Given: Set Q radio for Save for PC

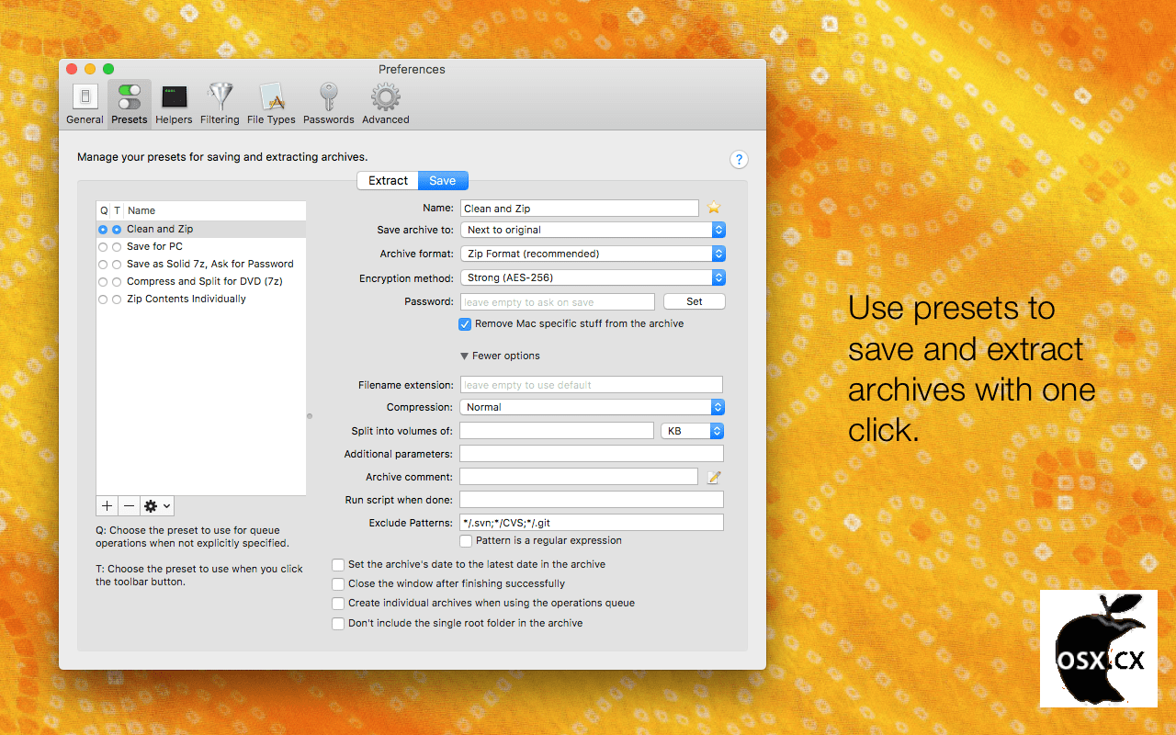Looking at the screenshot, I should point(103,247).
